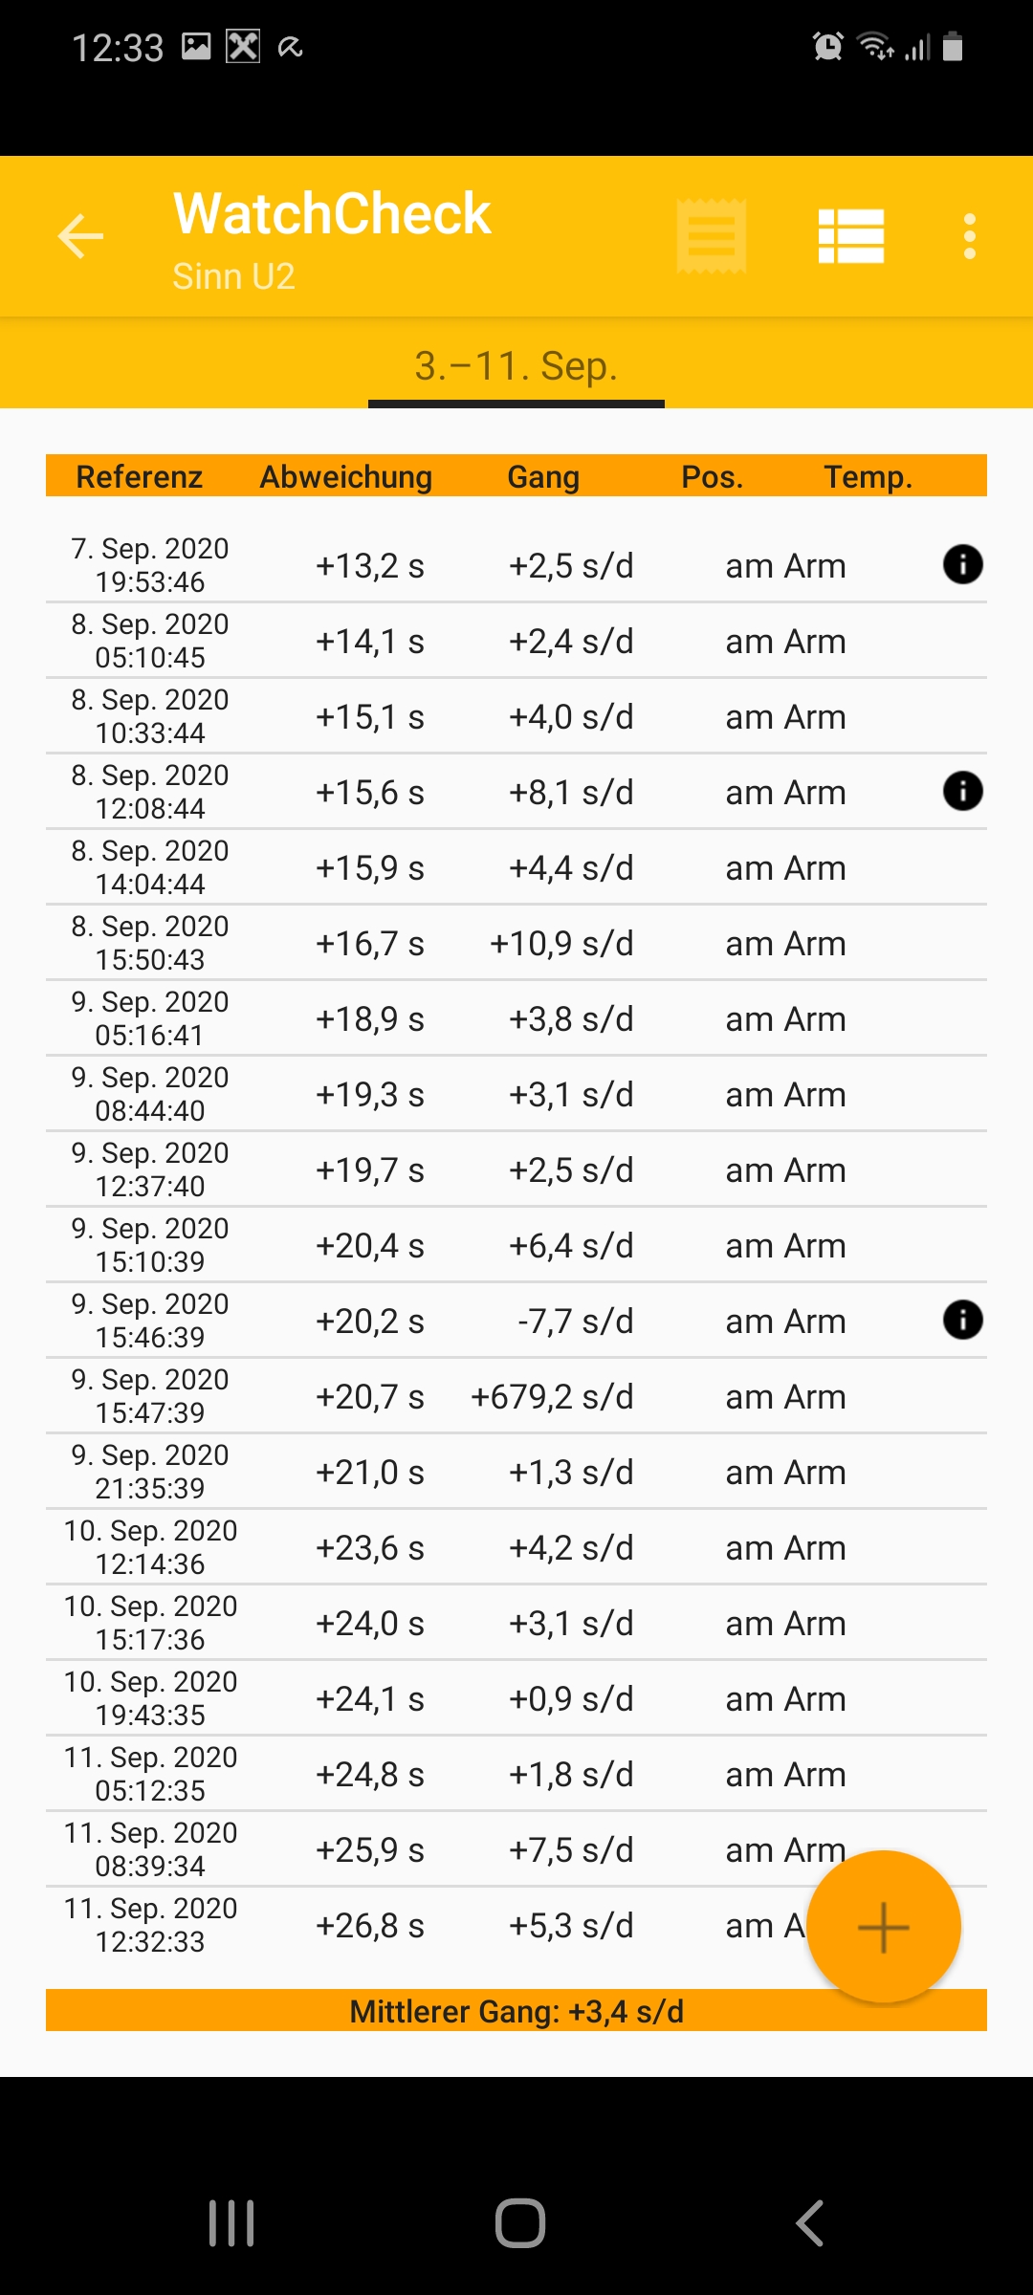Tap the orange plus floating button
Viewport: 1033px width, 2295px height.
[x=883, y=1927]
